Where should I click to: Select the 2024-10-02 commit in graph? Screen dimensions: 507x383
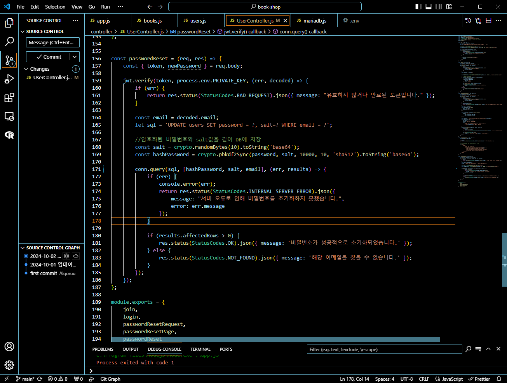(x=45, y=256)
